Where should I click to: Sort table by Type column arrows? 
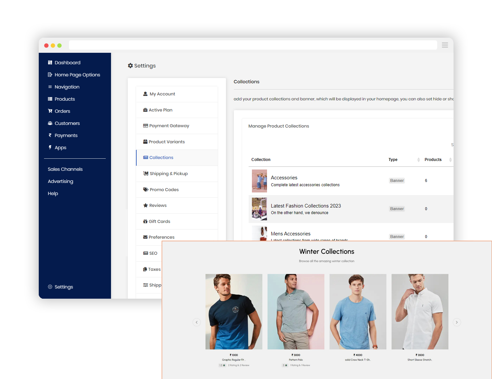[x=418, y=160]
